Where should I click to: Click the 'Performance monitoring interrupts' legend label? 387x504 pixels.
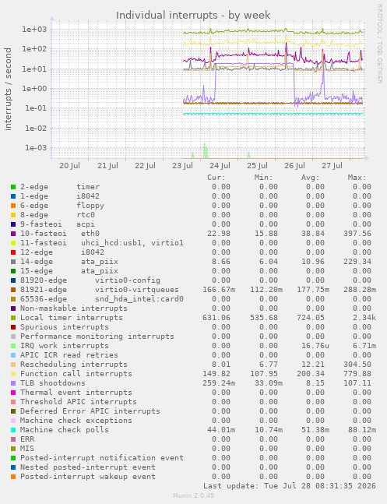click(x=97, y=337)
